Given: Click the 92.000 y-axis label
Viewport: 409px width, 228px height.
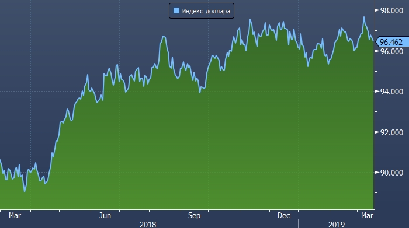Looking at the screenshot, I should pyautogui.click(x=391, y=132).
